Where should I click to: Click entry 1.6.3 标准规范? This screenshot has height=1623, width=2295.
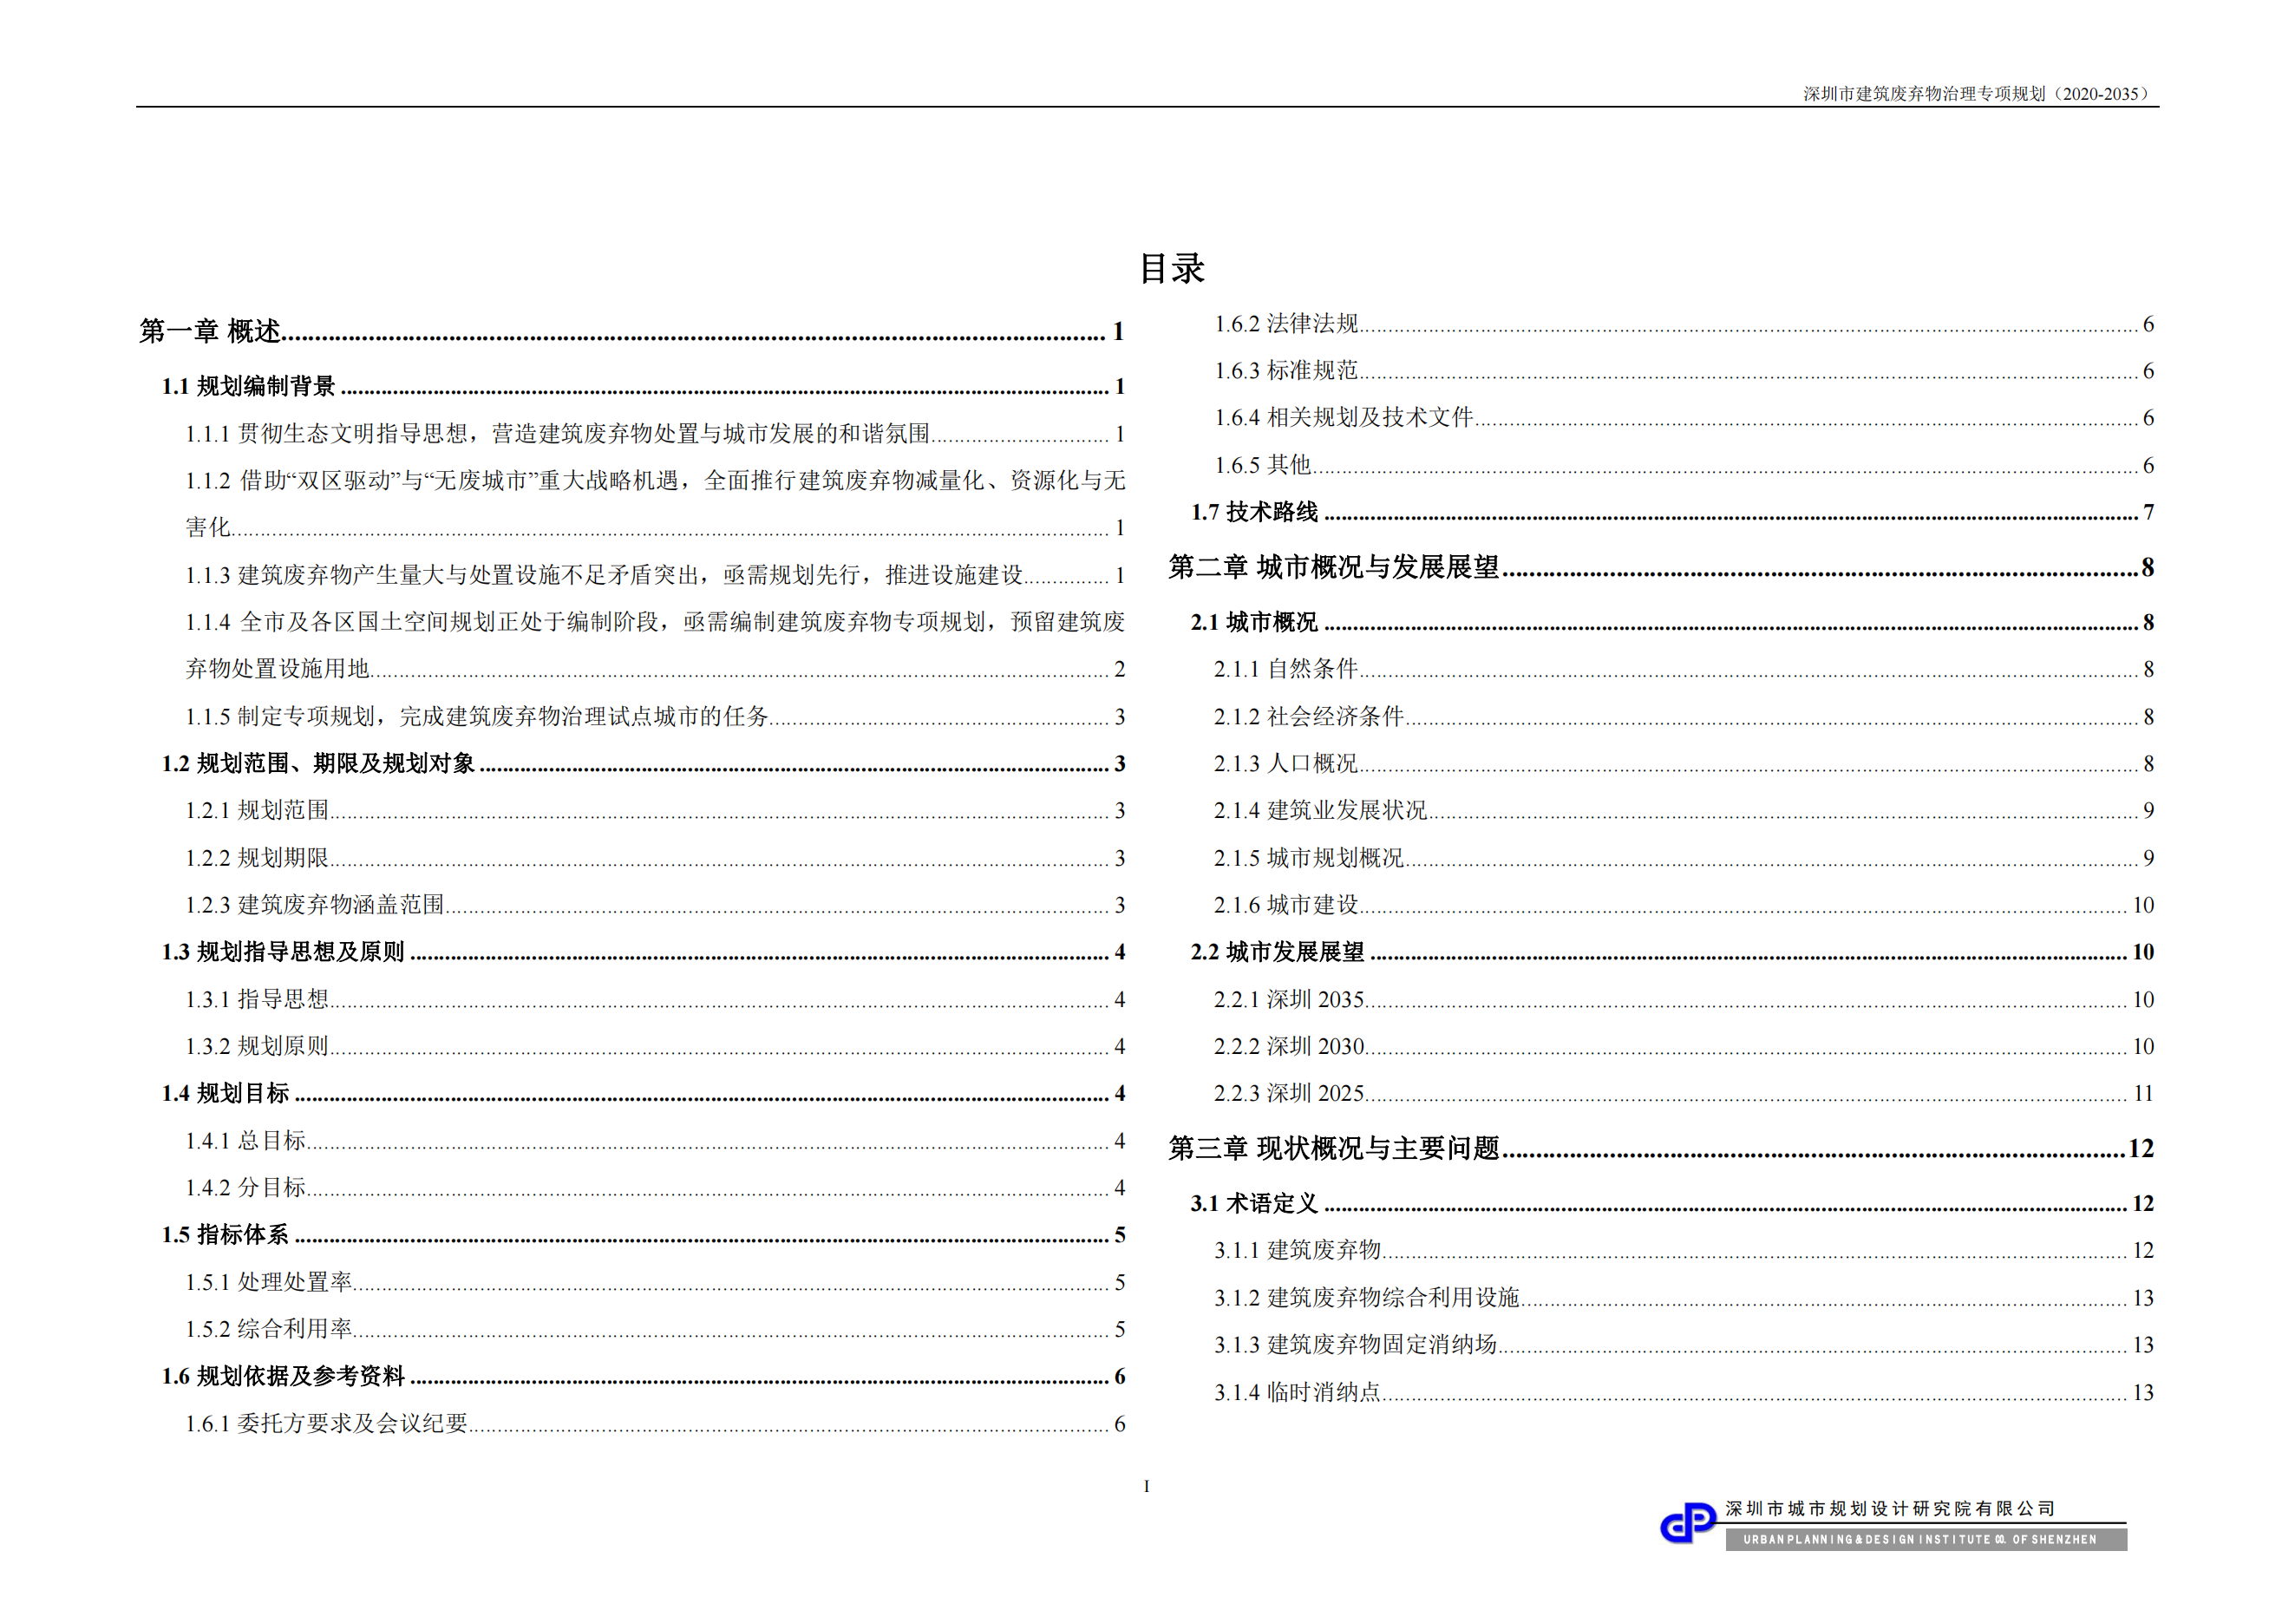[1684, 370]
